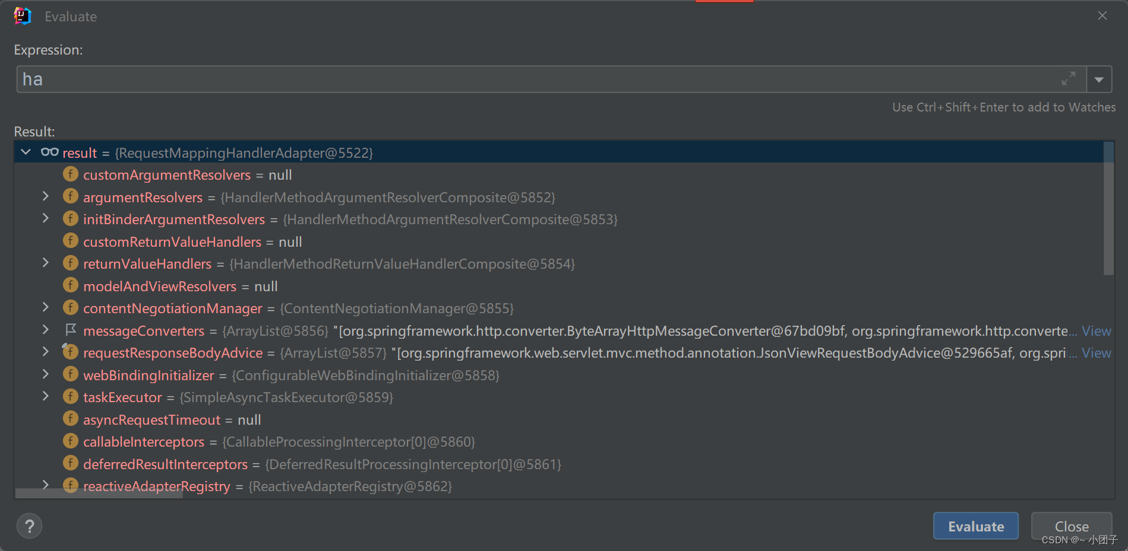The height and width of the screenshot is (551, 1128).
Task: Click the flag icon for messageConverters
Action: pyautogui.click(x=71, y=330)
